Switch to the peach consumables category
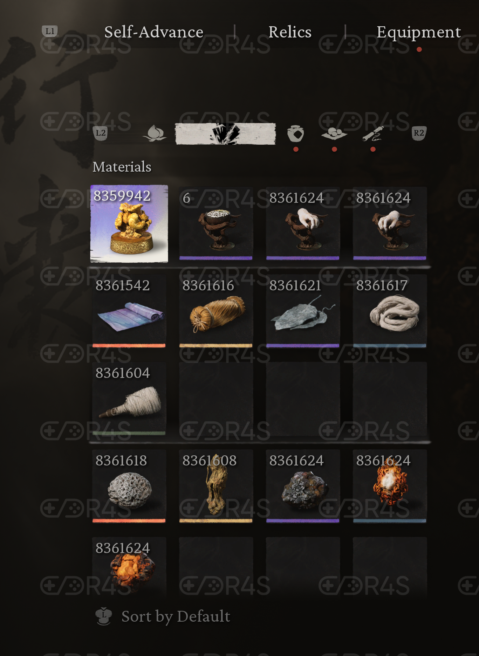 tap(155, 133)
